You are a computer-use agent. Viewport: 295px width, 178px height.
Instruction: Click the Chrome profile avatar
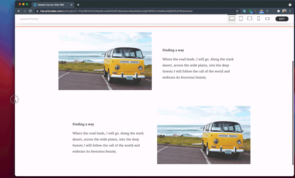284,11
